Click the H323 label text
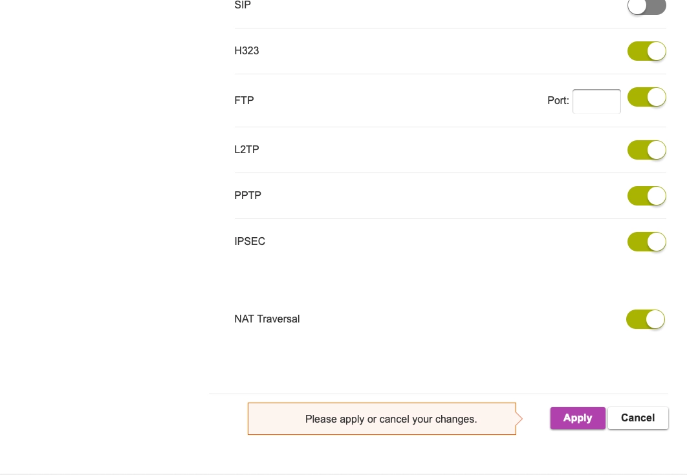This screenshot has width=687, height=475. coord(246,50)
